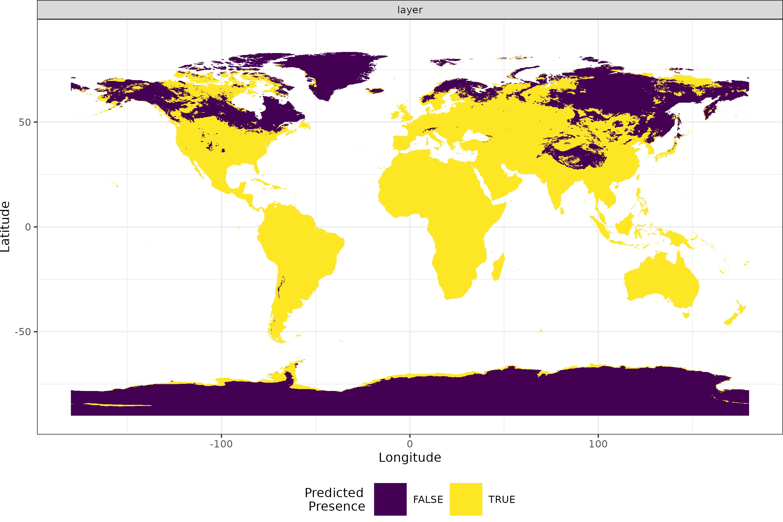Click the 50 latitude tick label
The image size is (783, 522).
pyautogui.click(x=25, y=122)
